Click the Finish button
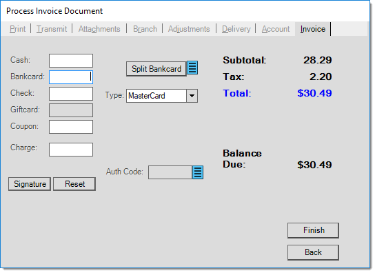This screenshot has height=273, width=375. (313, 230)
